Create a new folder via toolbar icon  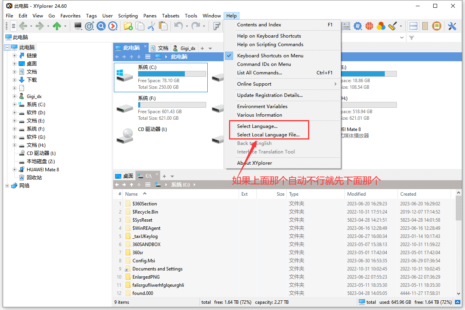point(128,26)
